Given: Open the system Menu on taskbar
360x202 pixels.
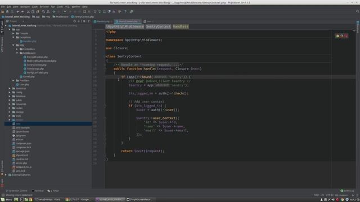Looking at the screenshot, I should [x=7, y=200].
